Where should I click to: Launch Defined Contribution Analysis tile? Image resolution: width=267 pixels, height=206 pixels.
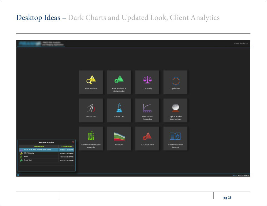[x=91, y=138]
